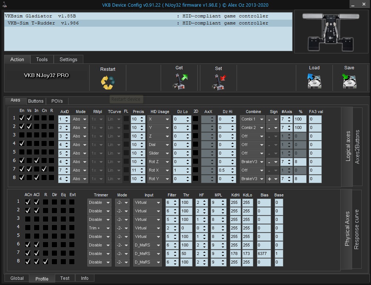
Task: Open HID Usage dropdown showing Dial
Action: (x=159, y=145)
